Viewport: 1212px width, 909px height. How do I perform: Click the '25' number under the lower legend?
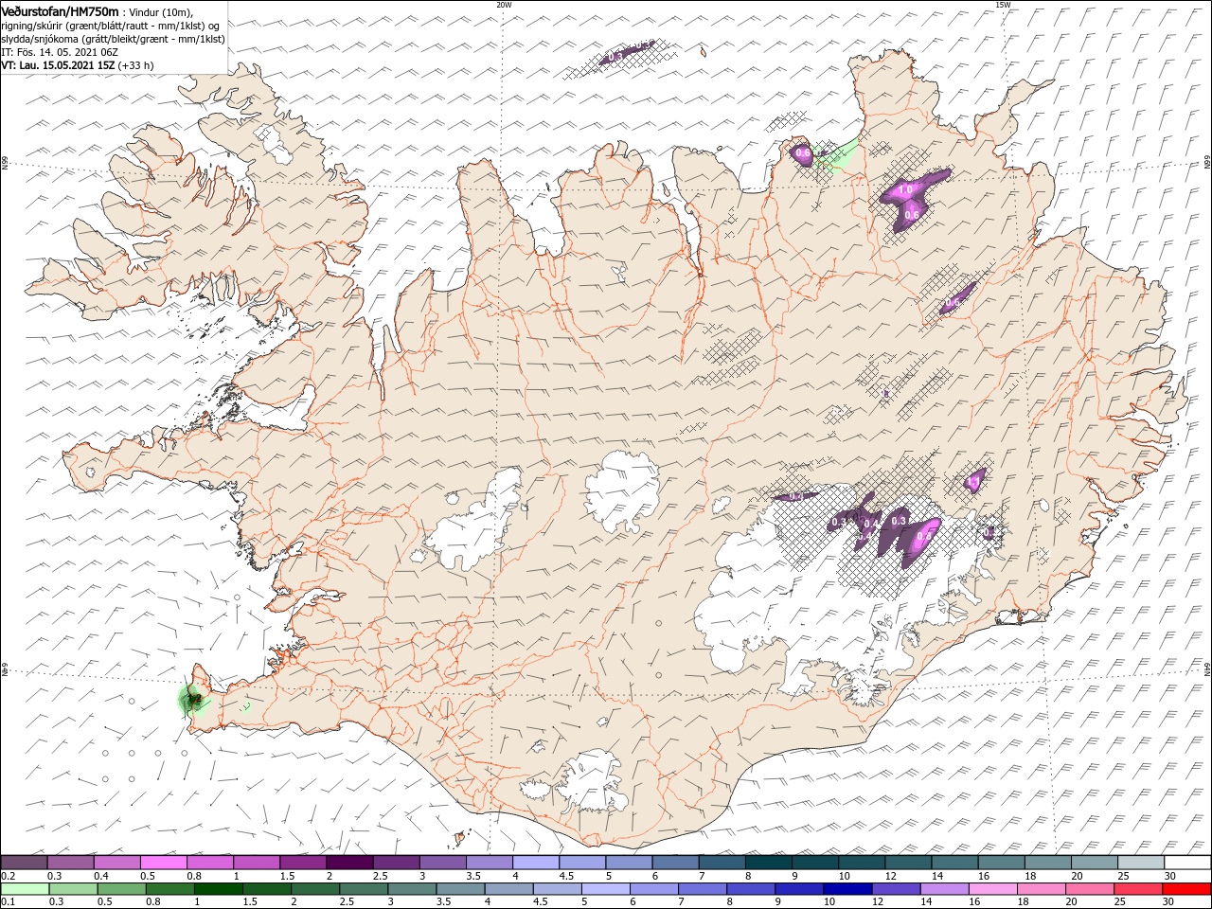[x=1122, y=902]
